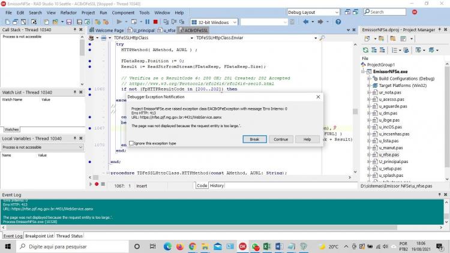
Task: Click Add New project icon in Project Manager
Action: coord(367,39)
